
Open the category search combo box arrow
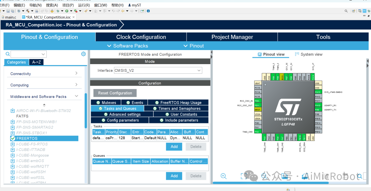pos(43,54)
